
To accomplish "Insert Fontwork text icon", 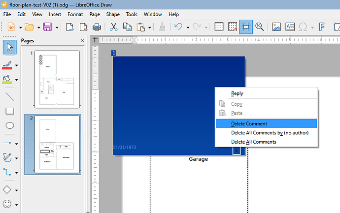I will [322, 27].
